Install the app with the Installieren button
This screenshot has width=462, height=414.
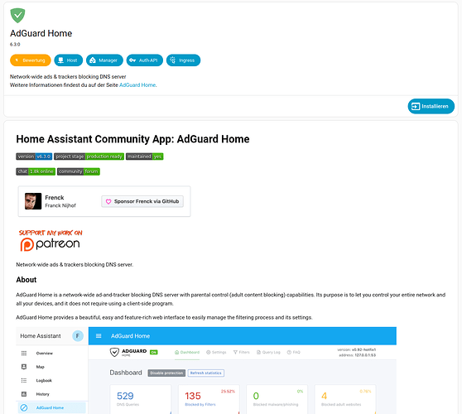pyautogui.click(x=431, y=106)
